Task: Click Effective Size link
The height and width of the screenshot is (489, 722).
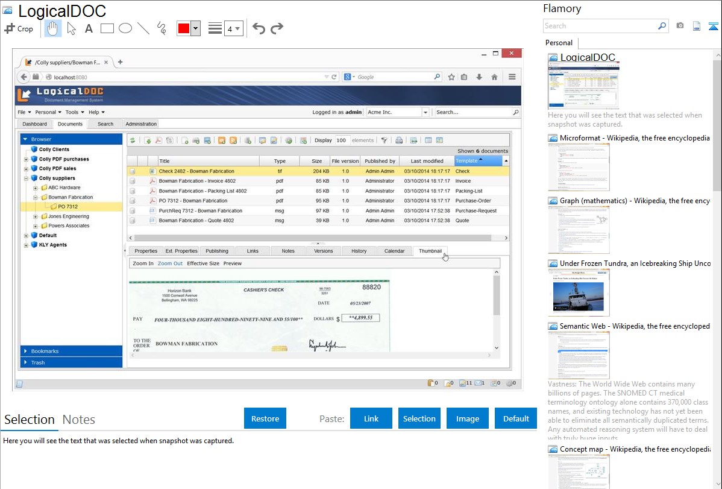Action: 203,263
